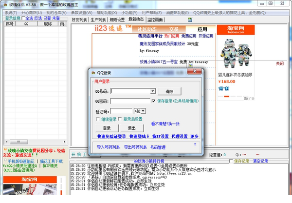Click the QQ密码 input field
Image resolution: width=292 pixels, height=203 pixels.
130,101
